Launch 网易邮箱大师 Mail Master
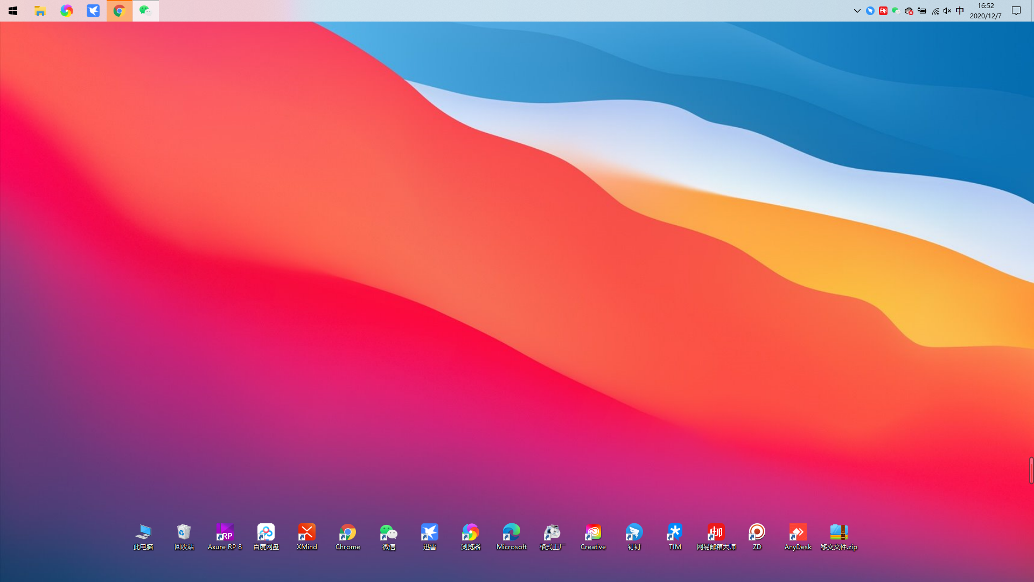Viewport: 1034px width, 582px height. (x=716, y=533)
